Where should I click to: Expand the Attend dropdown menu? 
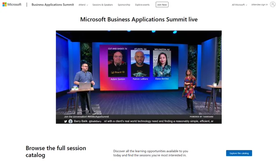coord(83,5)
